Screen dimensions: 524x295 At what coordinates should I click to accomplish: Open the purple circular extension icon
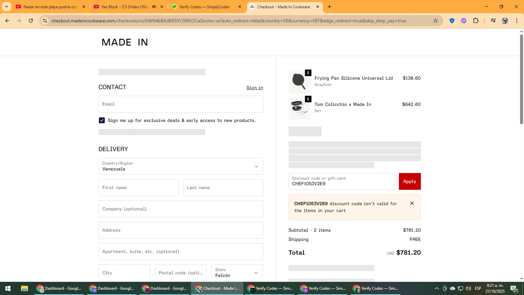click(464, 21)
